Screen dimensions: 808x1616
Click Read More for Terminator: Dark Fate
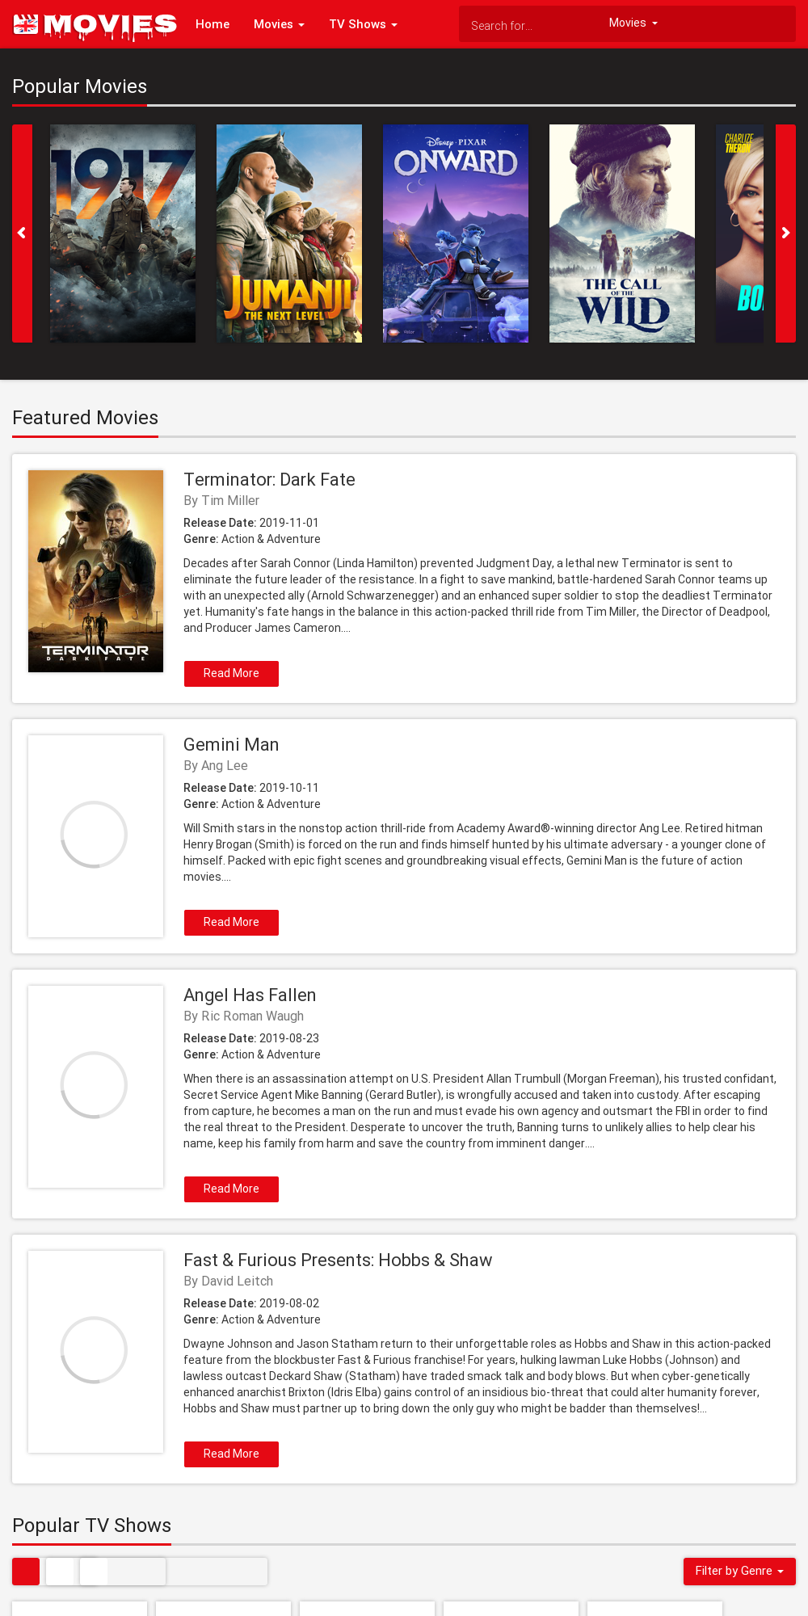[231, 674]
